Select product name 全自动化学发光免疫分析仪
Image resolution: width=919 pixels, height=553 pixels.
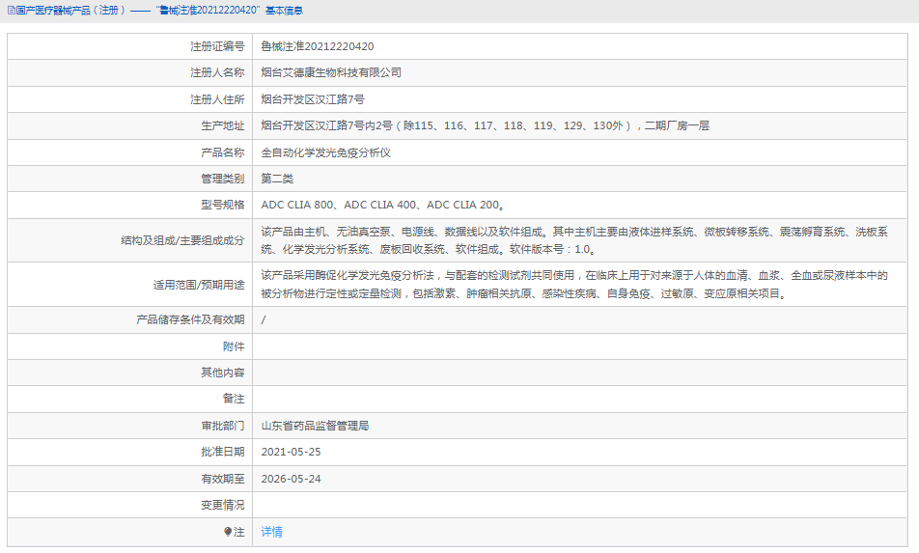[325, 152]
